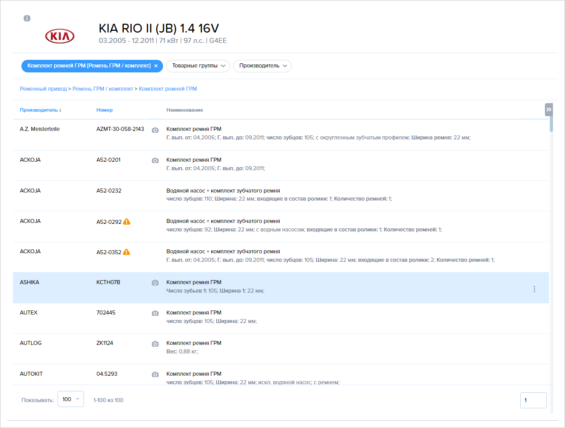
Task: Select part number A52-0232
Action: pyautogui.click(x=109, y=191)
